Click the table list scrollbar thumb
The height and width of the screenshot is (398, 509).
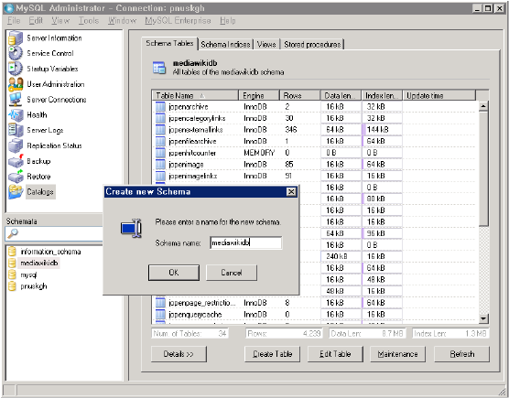tap(483, 168)
